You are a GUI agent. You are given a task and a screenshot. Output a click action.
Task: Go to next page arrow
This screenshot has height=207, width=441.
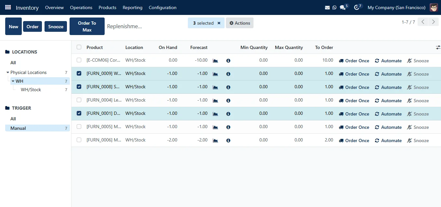[433, 22]
